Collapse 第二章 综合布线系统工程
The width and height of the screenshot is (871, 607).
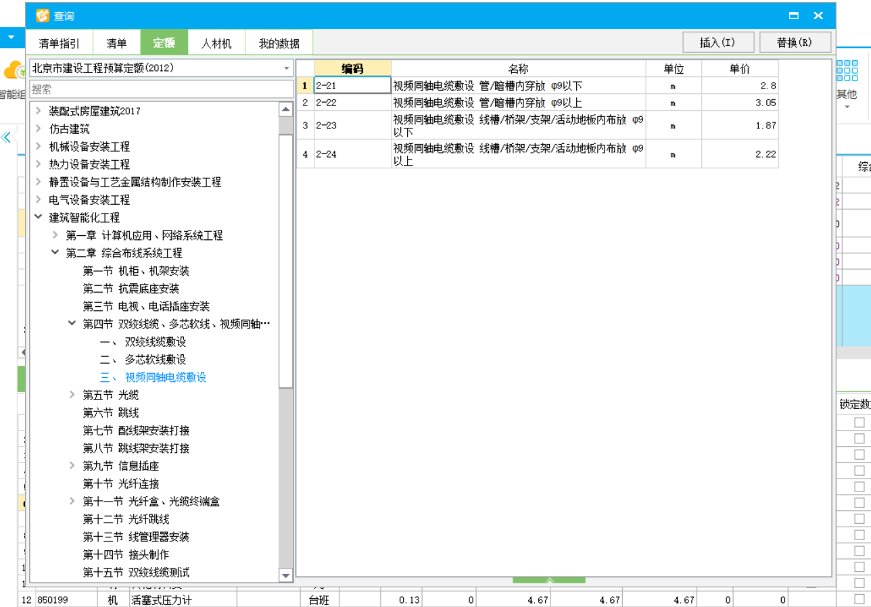coord(55,253)
